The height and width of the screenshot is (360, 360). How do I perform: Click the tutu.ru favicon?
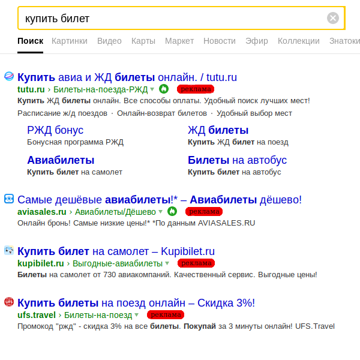9,76
